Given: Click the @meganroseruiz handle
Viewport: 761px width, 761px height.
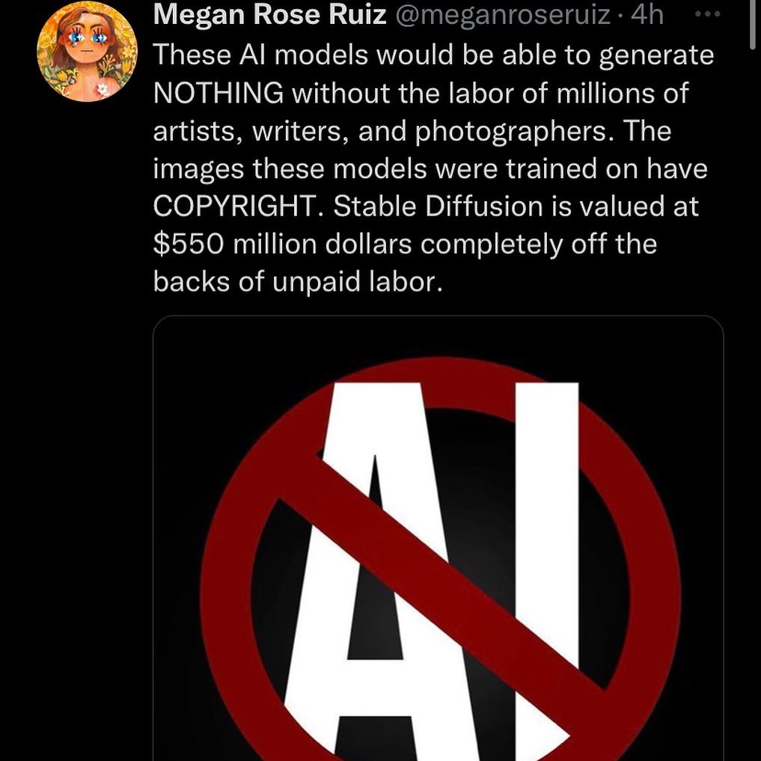Looking at the screenshot, I should tap(502, 16).
